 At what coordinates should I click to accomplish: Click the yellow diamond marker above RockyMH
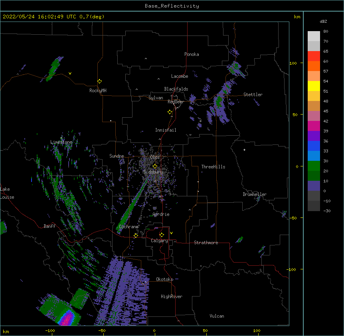(x=99, y=81)
